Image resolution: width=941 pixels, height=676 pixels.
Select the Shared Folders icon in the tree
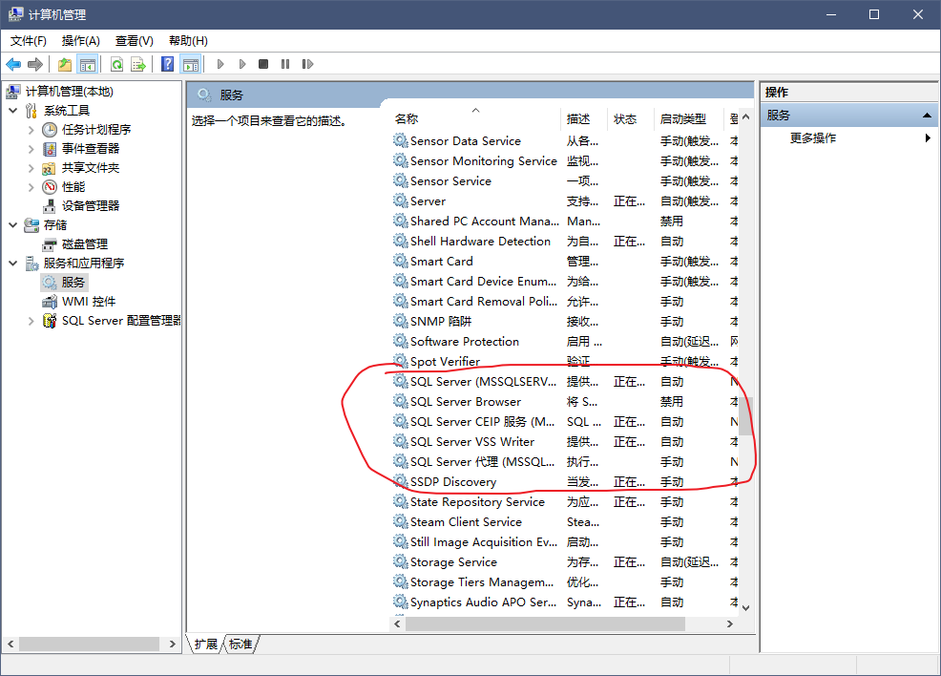50,168
